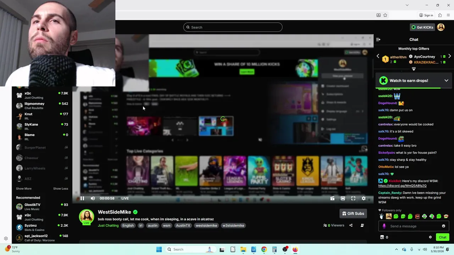Insert the angry red emote

tap(417, 216)
